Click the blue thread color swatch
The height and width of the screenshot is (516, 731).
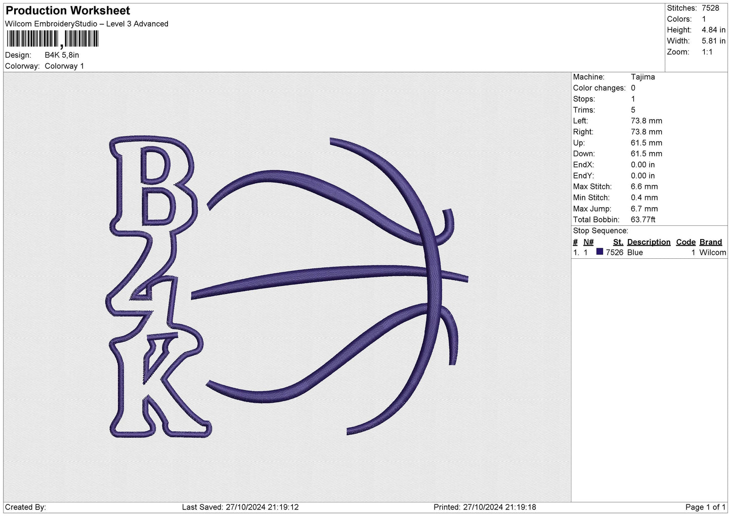coord(599,252)
